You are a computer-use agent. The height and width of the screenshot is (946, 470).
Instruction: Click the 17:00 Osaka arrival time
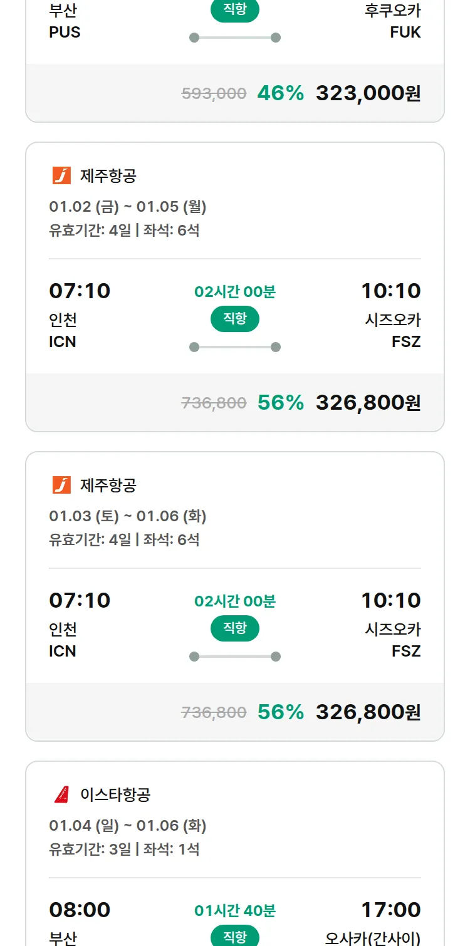tap(391, 910)
